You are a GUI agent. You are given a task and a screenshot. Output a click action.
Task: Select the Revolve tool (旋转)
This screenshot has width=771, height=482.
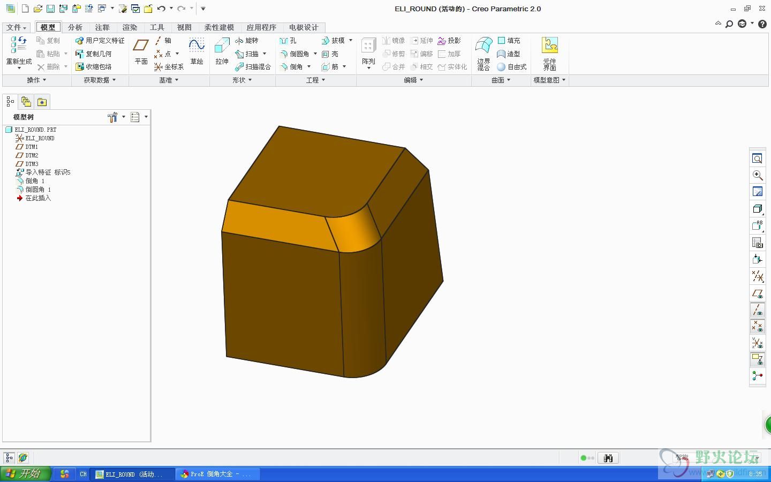point(246,41)
